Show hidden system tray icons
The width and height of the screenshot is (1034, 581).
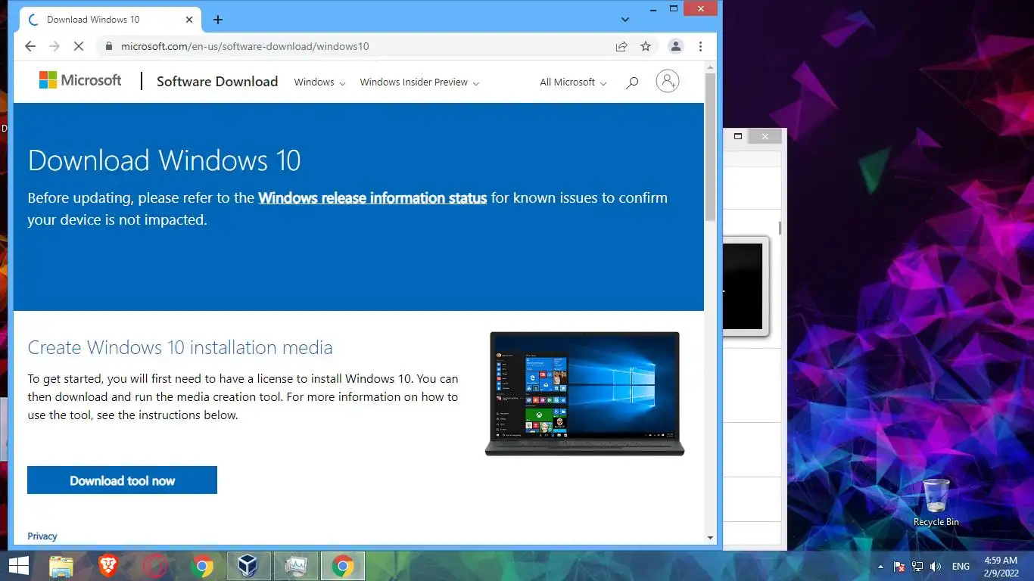[880, 567]
